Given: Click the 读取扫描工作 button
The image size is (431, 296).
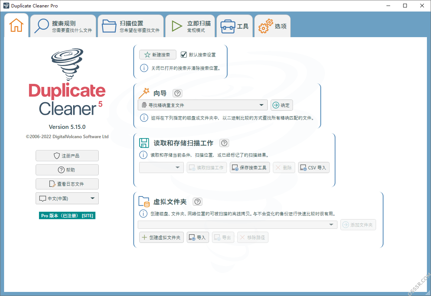Looking at the screenshot, I should (x=207, y=167).
